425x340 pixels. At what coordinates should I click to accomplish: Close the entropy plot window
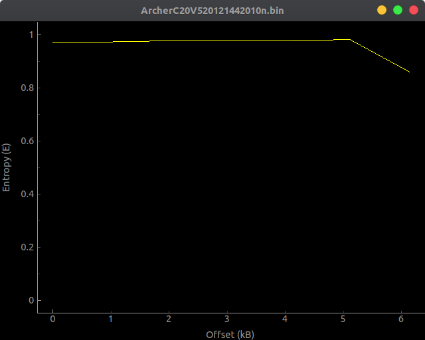click(x=414, y=10)
